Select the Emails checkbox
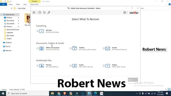171x96 pixels. coord(104,49)
